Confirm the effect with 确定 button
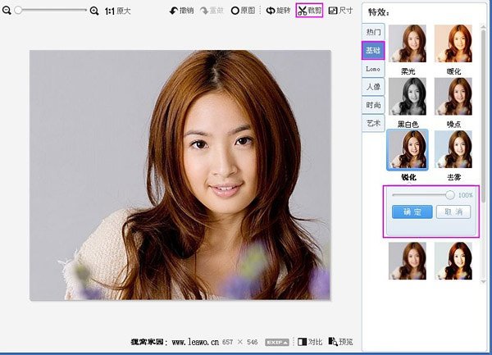 coord(412,212)
